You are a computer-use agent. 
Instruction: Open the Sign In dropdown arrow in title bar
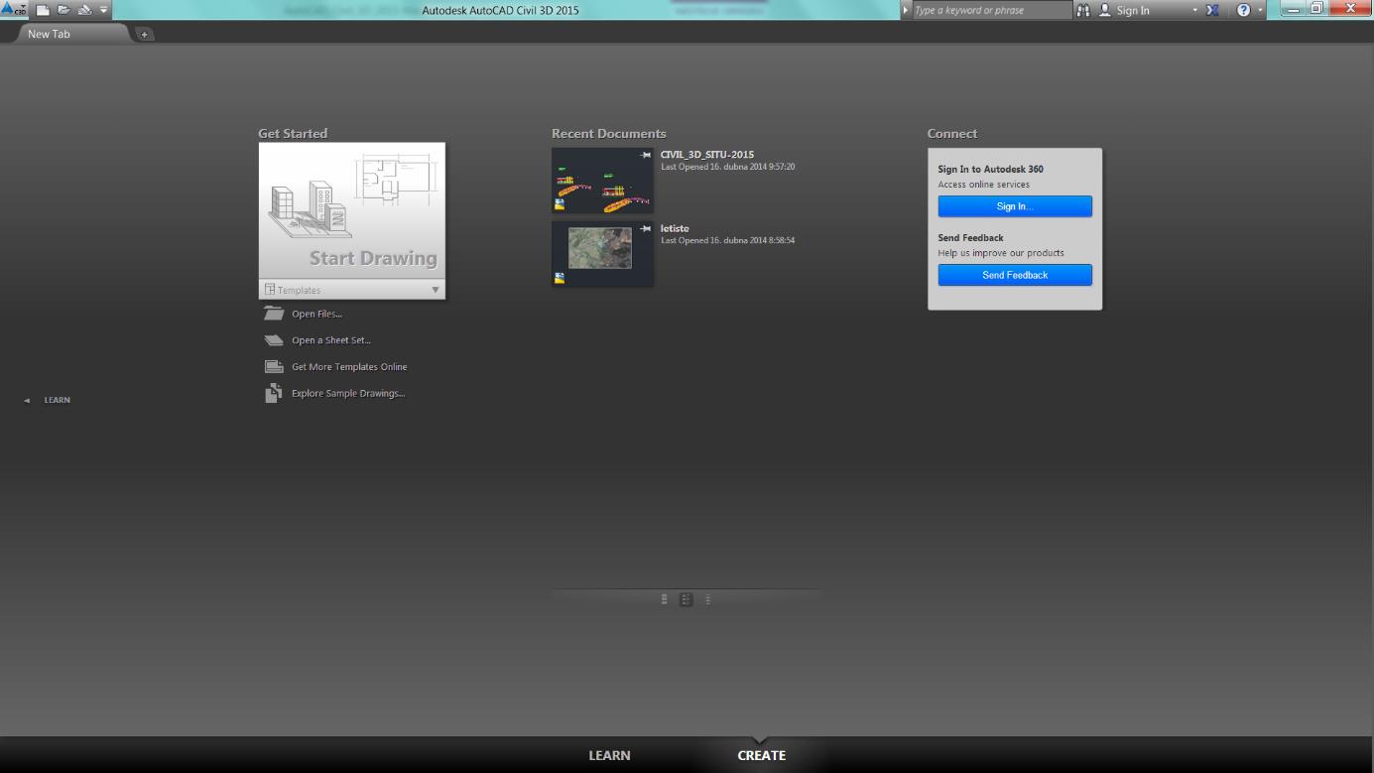pyautogui.click(x=1194, y=10)
